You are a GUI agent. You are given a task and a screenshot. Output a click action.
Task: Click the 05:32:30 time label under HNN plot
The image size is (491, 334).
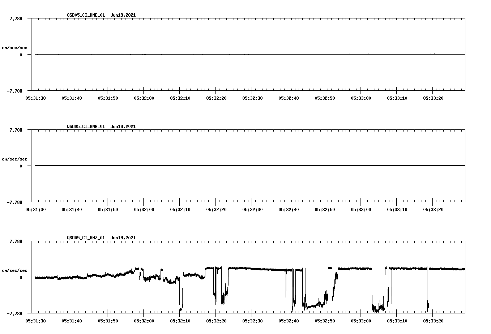(x=252, y=209)
